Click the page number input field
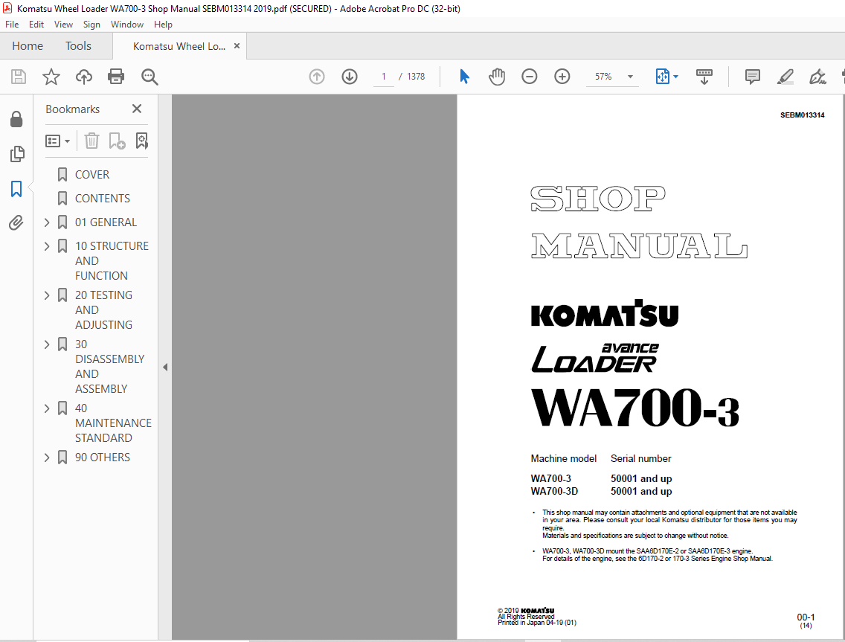 (384, 77)
